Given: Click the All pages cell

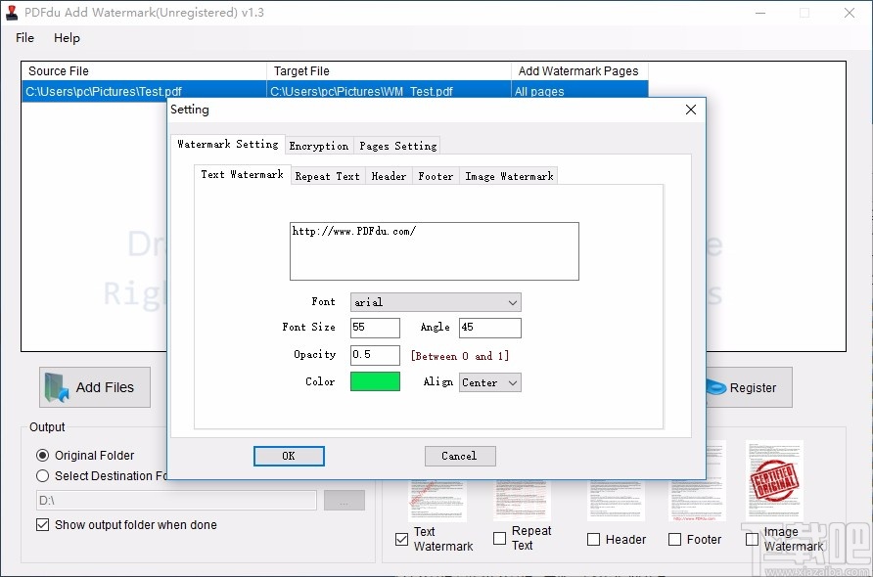Looking at the screenshot, I should [x=579, y=91].
